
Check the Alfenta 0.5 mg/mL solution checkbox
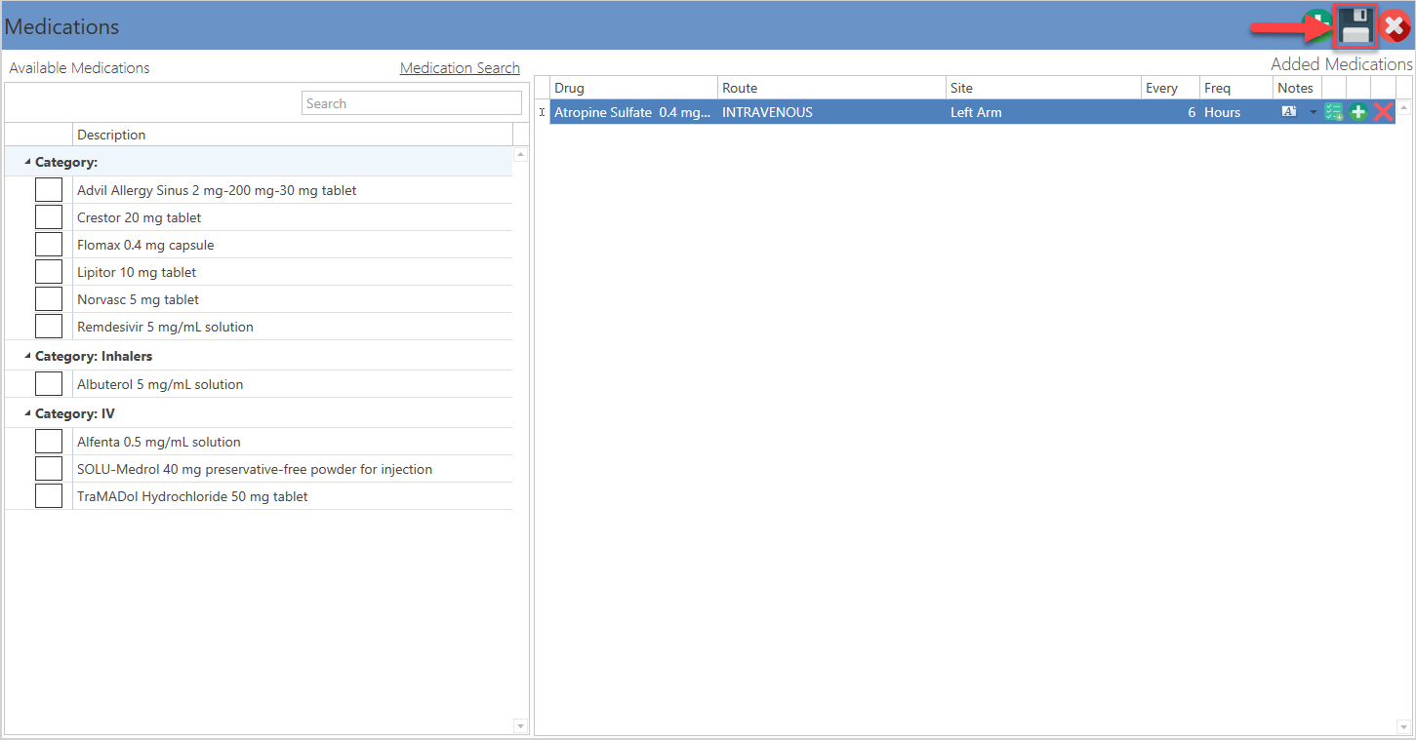(x=49, y=442)
